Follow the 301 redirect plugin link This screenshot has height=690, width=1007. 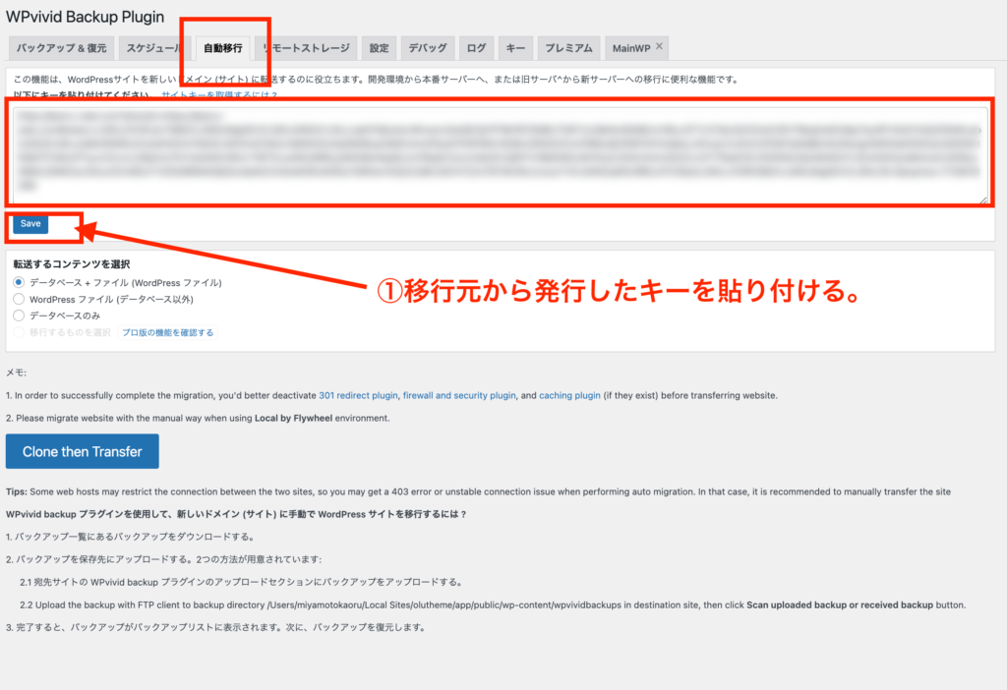click(x=358, y=395)
